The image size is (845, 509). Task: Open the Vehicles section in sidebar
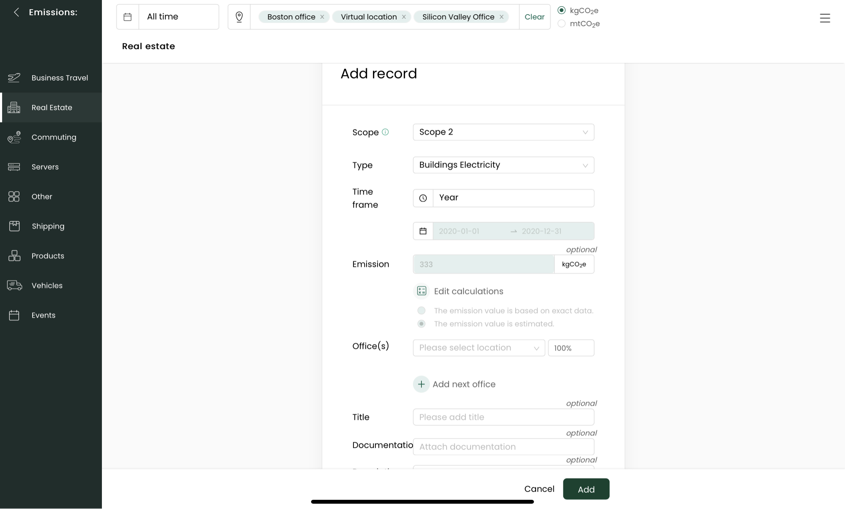[47, 285]
